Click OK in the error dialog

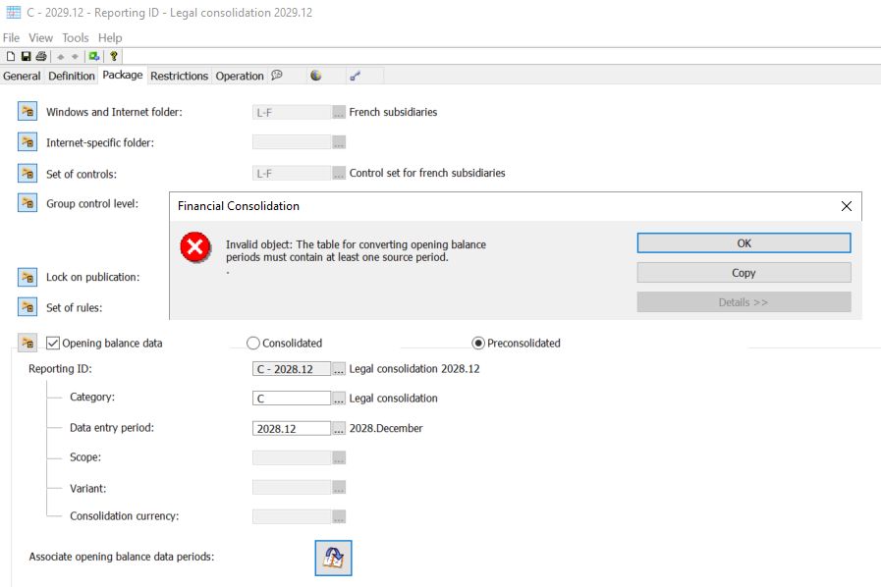point(743,243)
